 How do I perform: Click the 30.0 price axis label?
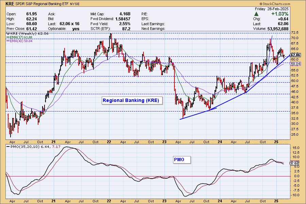[x=294, y=123]
